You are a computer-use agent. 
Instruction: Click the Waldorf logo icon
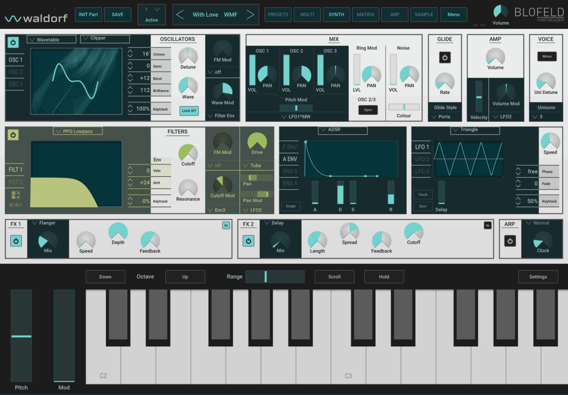click(x=14, y=18)
